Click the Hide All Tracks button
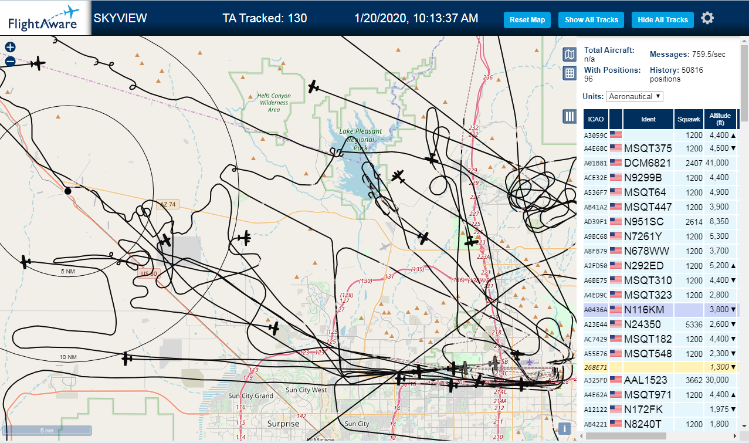749x443 pixels. point(663,19)
